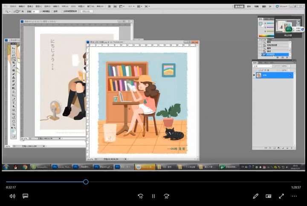
Task: Open the layer fill 100% dropdown
Action: tap(289, 70)
